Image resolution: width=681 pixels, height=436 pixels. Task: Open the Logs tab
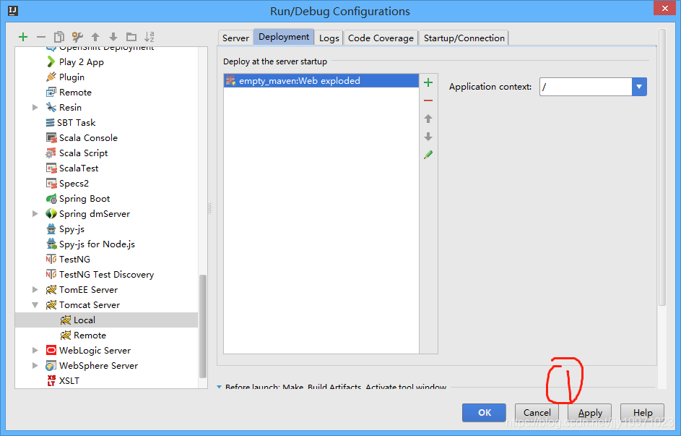click(329, 38)
